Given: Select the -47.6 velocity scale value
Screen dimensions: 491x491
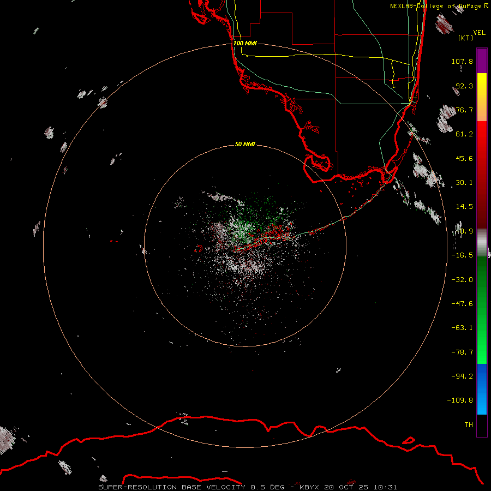Looking at the screenshot, I should (462, 304).
